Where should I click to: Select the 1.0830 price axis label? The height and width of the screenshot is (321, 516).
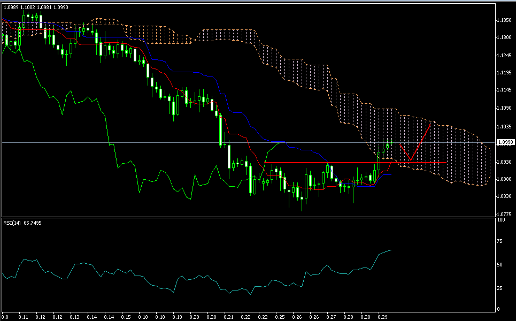[504, 196]
